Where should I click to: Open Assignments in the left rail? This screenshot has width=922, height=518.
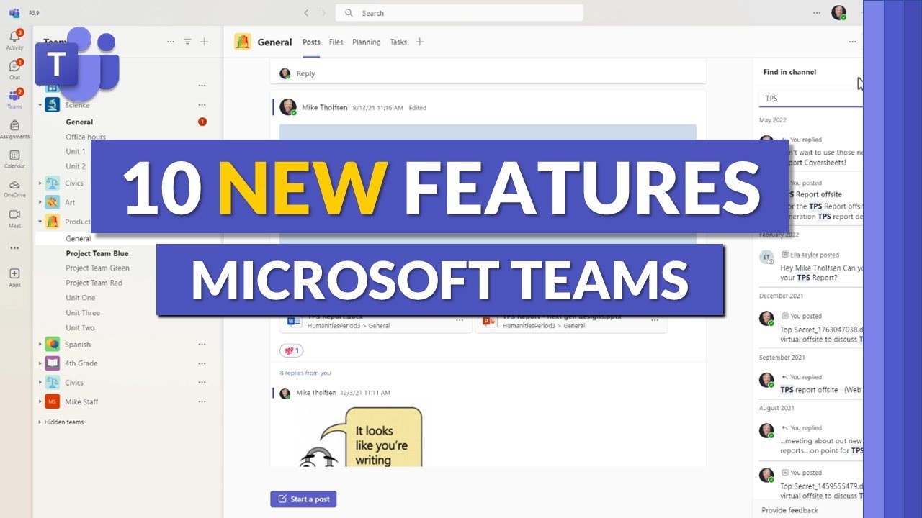coord(14,129)
